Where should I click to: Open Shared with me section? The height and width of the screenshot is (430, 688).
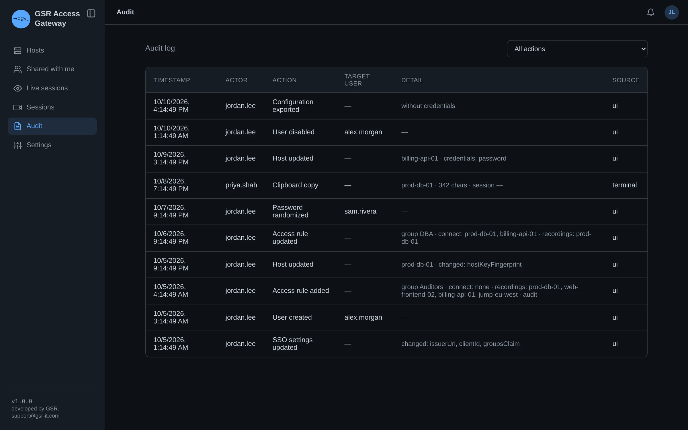[52, 69]
